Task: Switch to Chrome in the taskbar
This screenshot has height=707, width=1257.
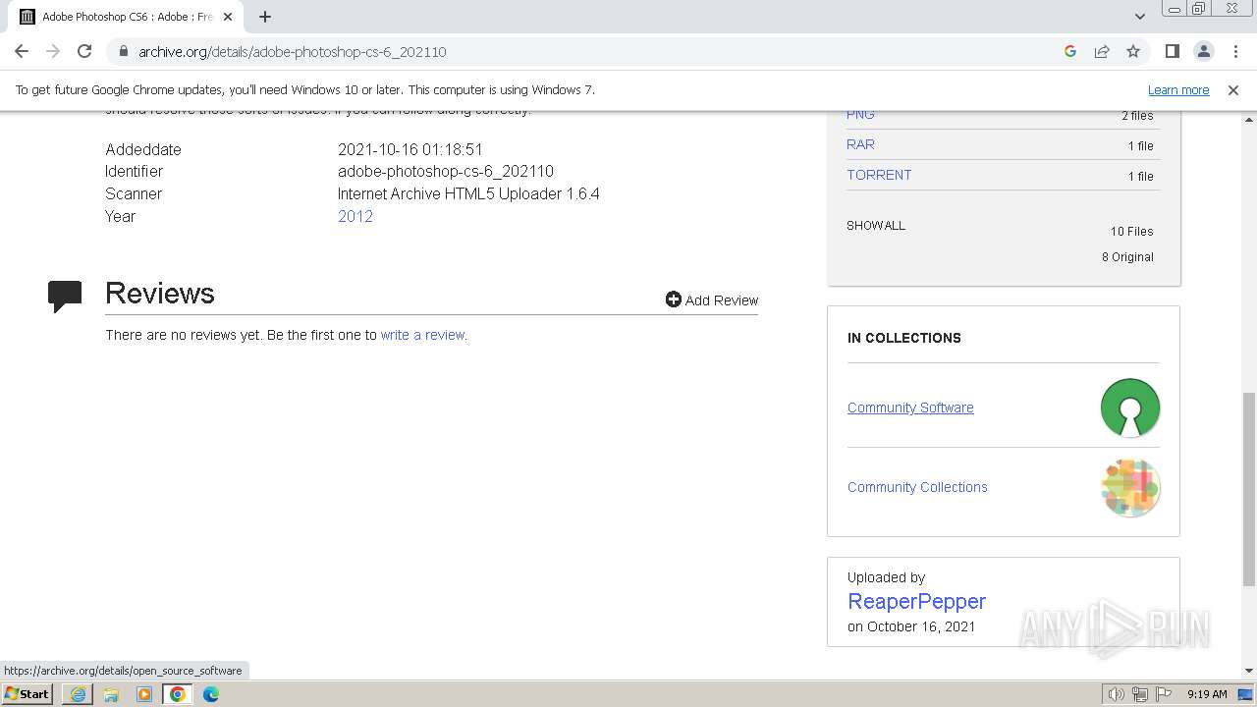Action: coord(177,694)
